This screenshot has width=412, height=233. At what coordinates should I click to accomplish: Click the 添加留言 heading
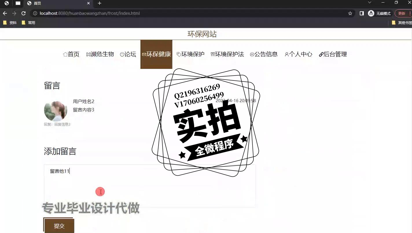tap(60, 151)
